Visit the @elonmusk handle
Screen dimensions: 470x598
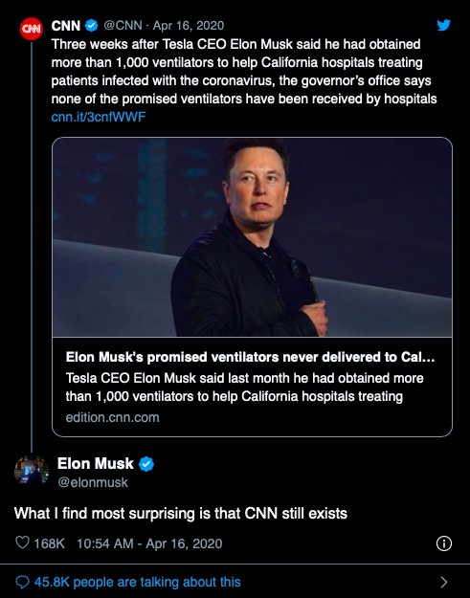pos(93,482)
